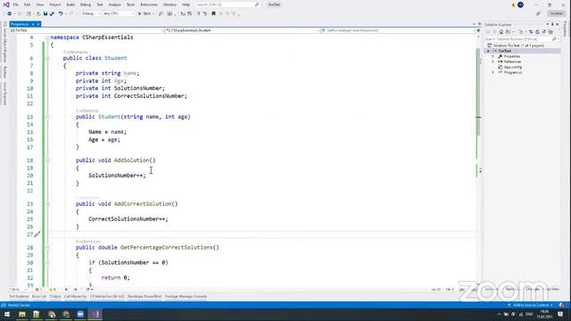
Task: Collapse the GetPercentageCorrectSolutions method region
Action: click(x=47, y=248)
